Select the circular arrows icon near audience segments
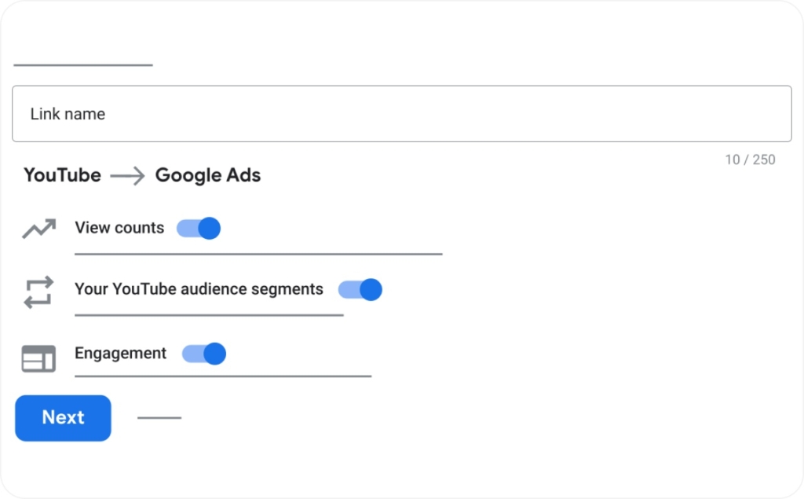This screenshot has width=804, height=499. coord(37,290)
